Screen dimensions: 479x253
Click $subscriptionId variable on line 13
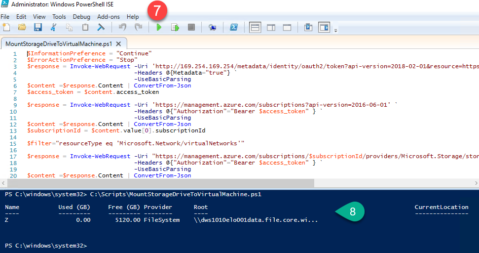point(54,130)
